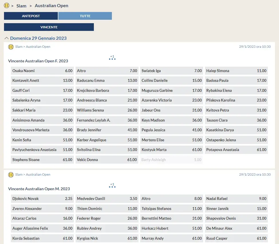Select the men's Altro odds 8.00
The image size is (279, 244).
[172, 199]
